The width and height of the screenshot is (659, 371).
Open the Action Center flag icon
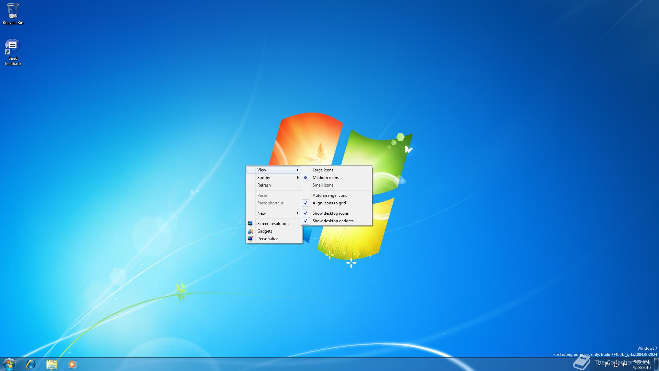(x=608, y=364)
